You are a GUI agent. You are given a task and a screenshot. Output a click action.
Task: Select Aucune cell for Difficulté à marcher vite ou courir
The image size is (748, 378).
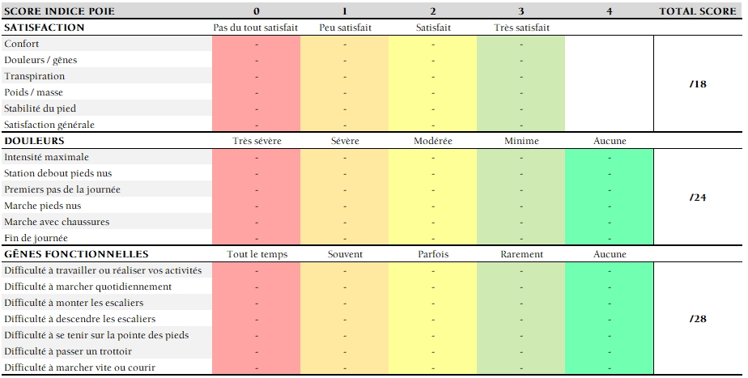pyautogui.click(x=609, y=367)
